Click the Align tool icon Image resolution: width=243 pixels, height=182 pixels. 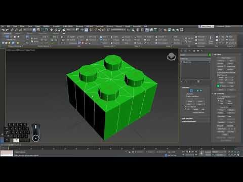coord(133,30)
